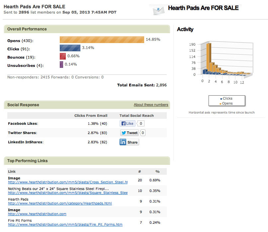268x232 pixels.
Task: Click the email envelope icon in header
Action: pos(158,10)
